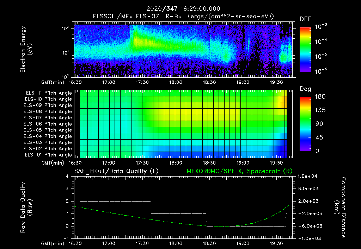The width and height of the screenshot is (361, 249).
Task: Click the ELS-05 Pitch Angle row label
Action: [x=48, y=130]
